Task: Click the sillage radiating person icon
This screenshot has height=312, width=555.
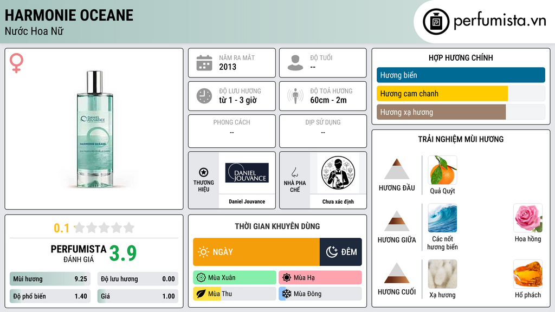Action: click(295, 96)
